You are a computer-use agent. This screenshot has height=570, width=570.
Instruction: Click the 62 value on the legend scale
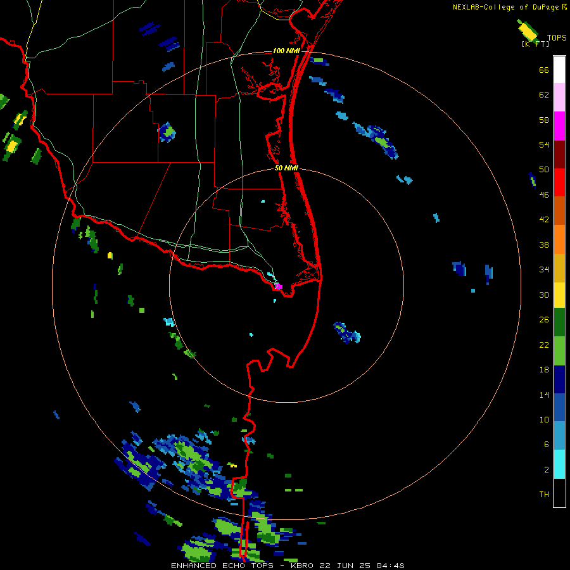[544, 95]
